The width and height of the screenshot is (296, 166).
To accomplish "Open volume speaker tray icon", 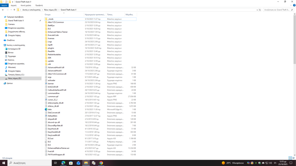I will click(x=271, y=163).
